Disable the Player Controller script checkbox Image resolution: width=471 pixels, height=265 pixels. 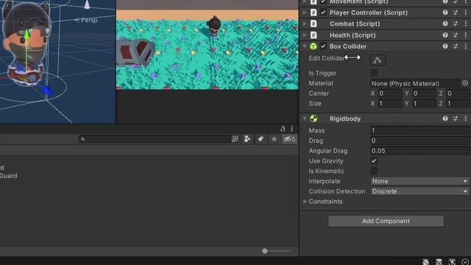point(323,13)
